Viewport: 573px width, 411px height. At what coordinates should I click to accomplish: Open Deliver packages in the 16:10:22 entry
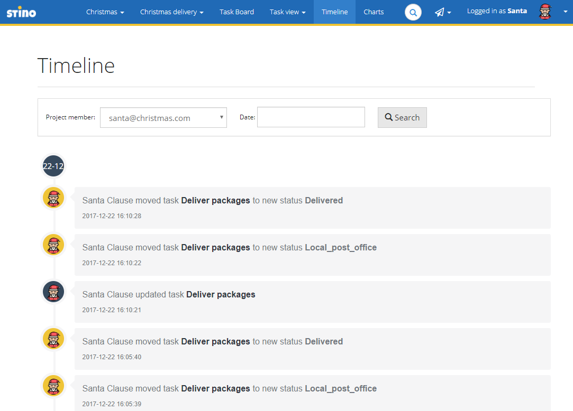pos(216,247)
